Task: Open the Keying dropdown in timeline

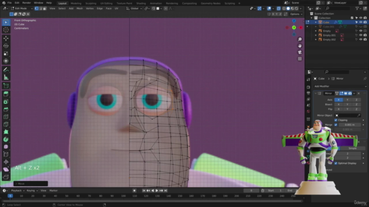Action: pyautogui.click(x=32, y=190)
